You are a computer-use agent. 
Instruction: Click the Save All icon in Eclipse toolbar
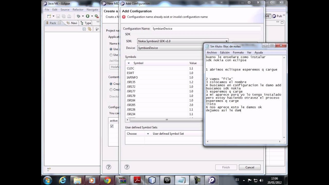click(x=63, y=16)
